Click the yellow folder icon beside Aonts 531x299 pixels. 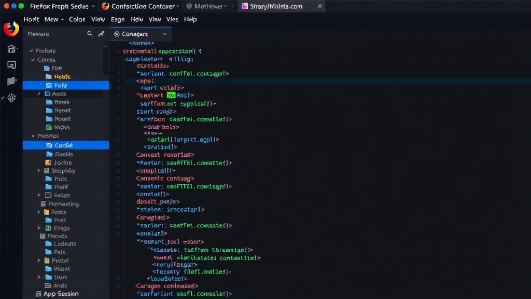point(47,212)
